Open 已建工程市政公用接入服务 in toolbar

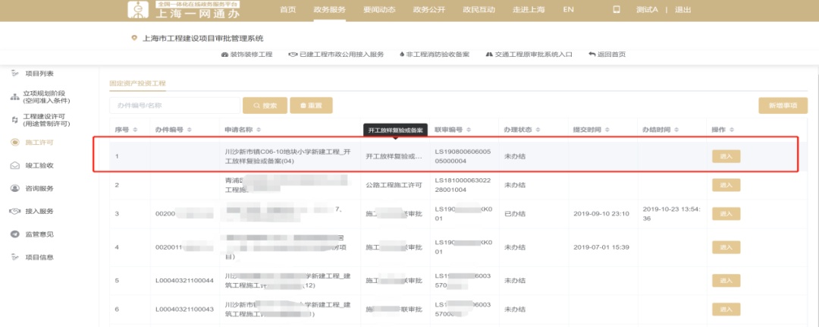pyautogui.click(x=336, y=55)
